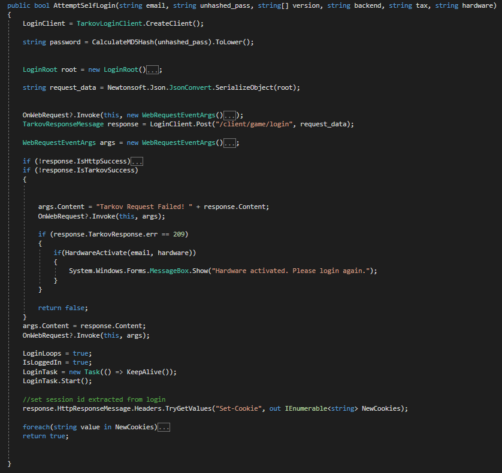Click the //set session id comment
Viewport: 502px width, 473px height.
click(94, 399)
